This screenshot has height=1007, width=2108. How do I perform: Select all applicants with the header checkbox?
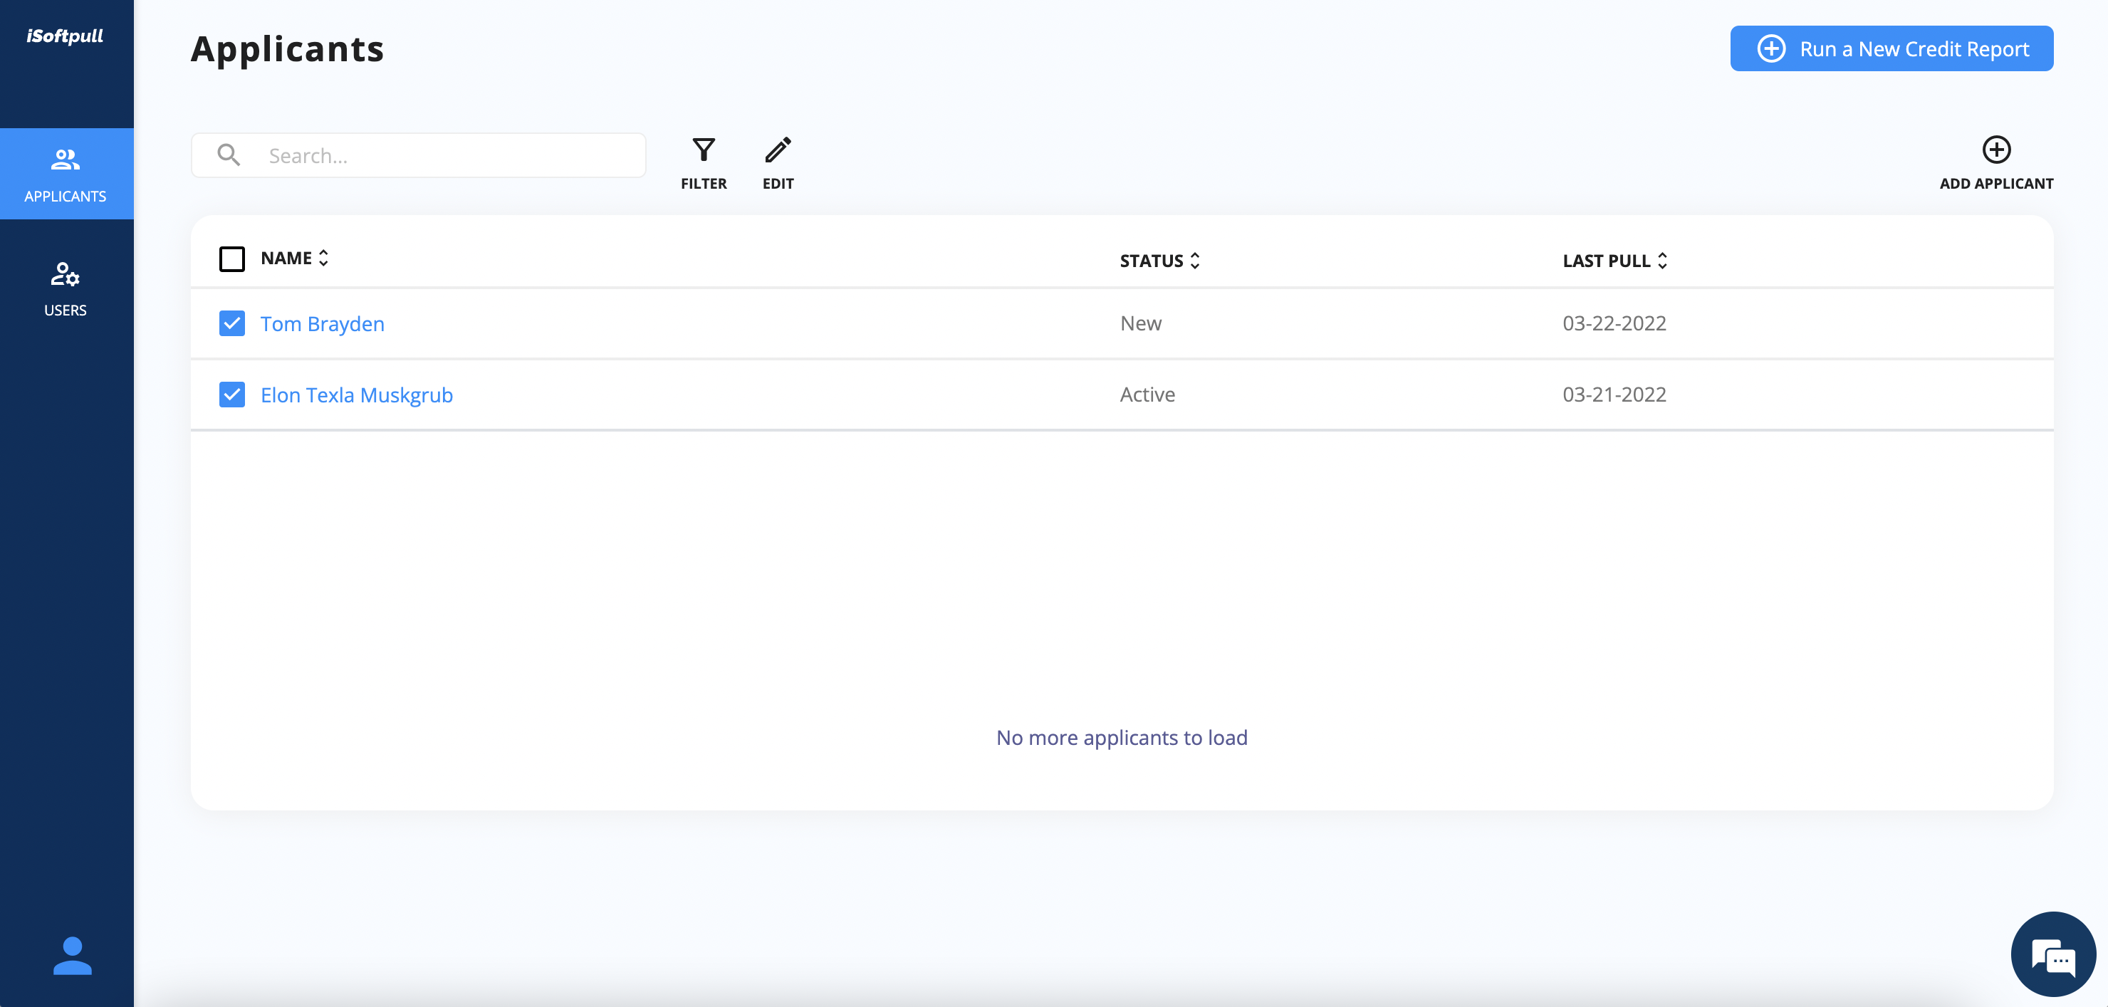(x=231, y=259)
